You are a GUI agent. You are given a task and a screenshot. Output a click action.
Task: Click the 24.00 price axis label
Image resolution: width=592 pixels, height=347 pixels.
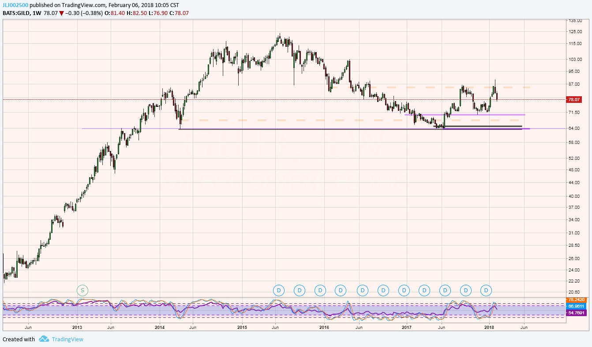(x=575, y=270)
